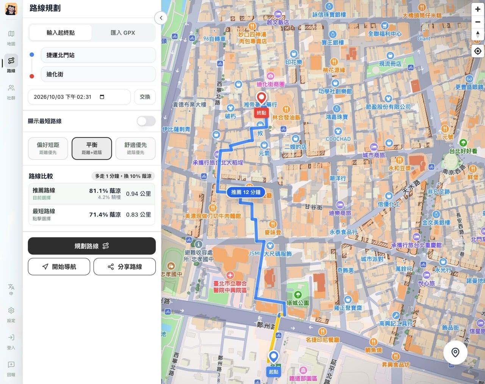This screenshot has width=485, height=384.
Task: Click the date time field 2026/10/03
Action: [x=79, y=97]
